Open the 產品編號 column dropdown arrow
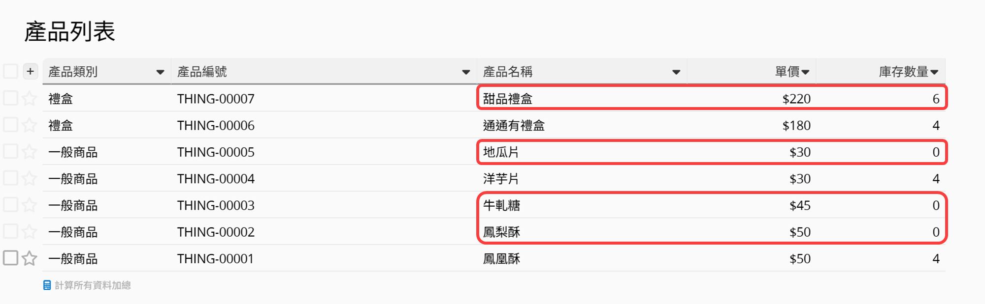Screen dimensions: 985x304 pyautogui.click(x=465, y=72)
